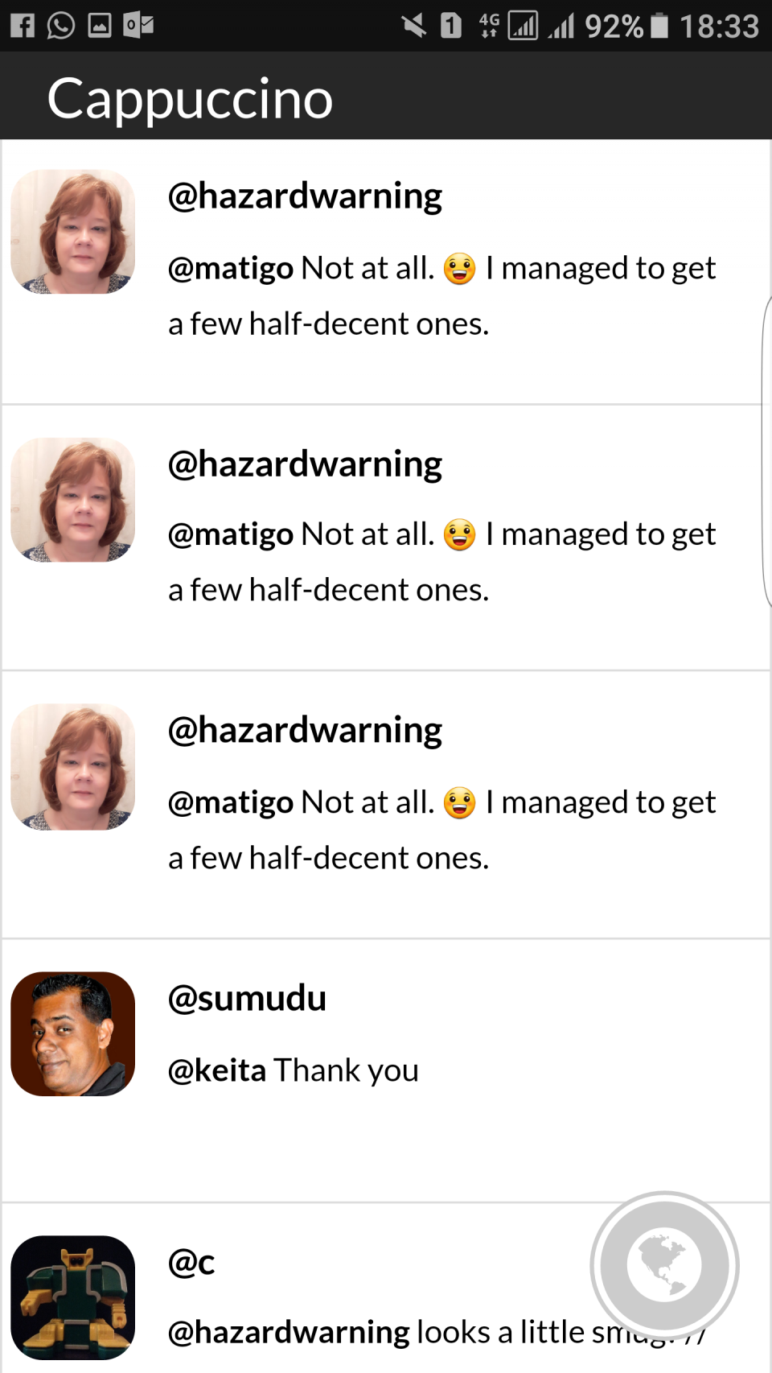Open @sumudu's username
The image size is (772, 1373).
click(x=247, y=998)
